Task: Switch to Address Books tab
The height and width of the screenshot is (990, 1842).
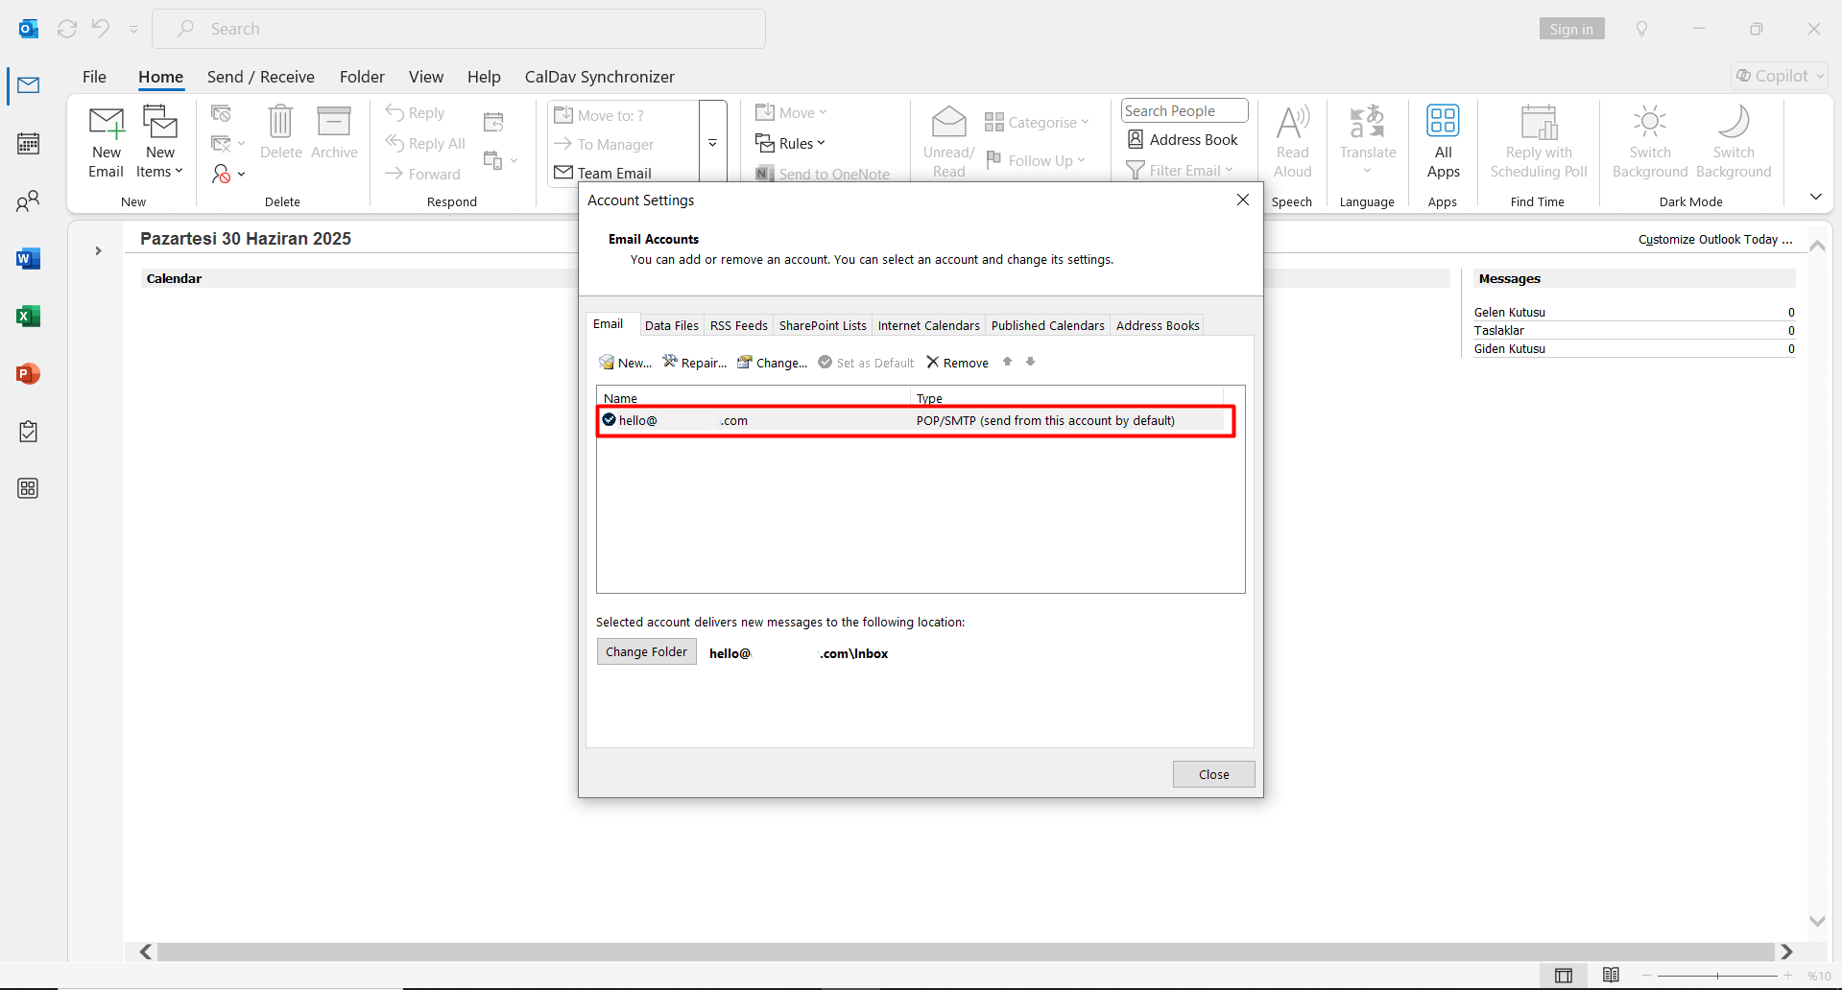Action: 1158,326
